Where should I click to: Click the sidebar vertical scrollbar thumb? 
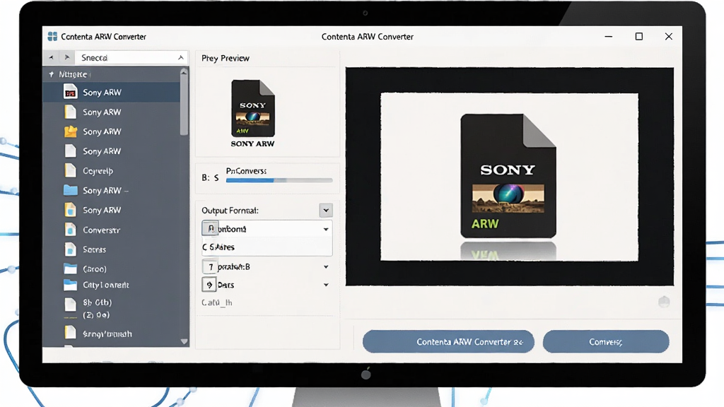tap(185, 106)
